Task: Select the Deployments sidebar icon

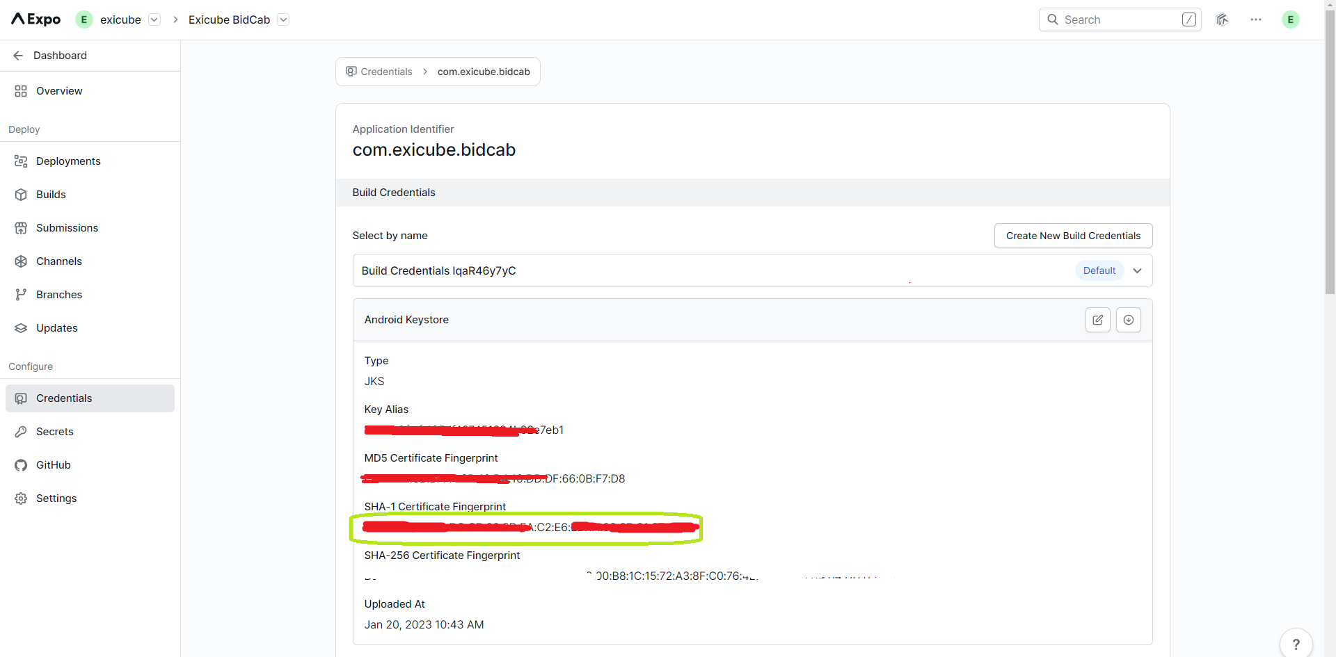Action: [20, 161]
